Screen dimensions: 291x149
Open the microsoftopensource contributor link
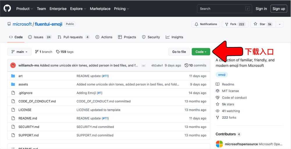tap(241, 144)
